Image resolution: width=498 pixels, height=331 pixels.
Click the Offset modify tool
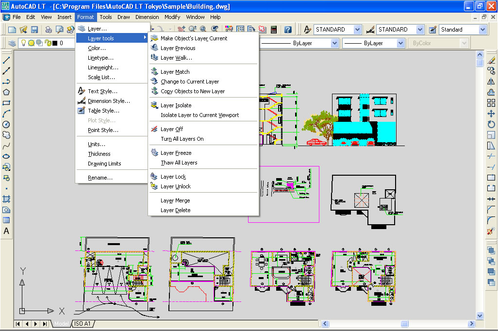491,92
